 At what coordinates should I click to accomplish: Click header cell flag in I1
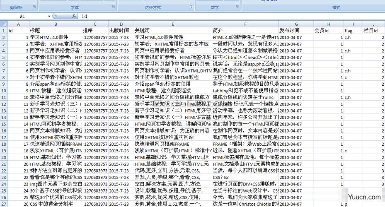[x=353, y=31]
